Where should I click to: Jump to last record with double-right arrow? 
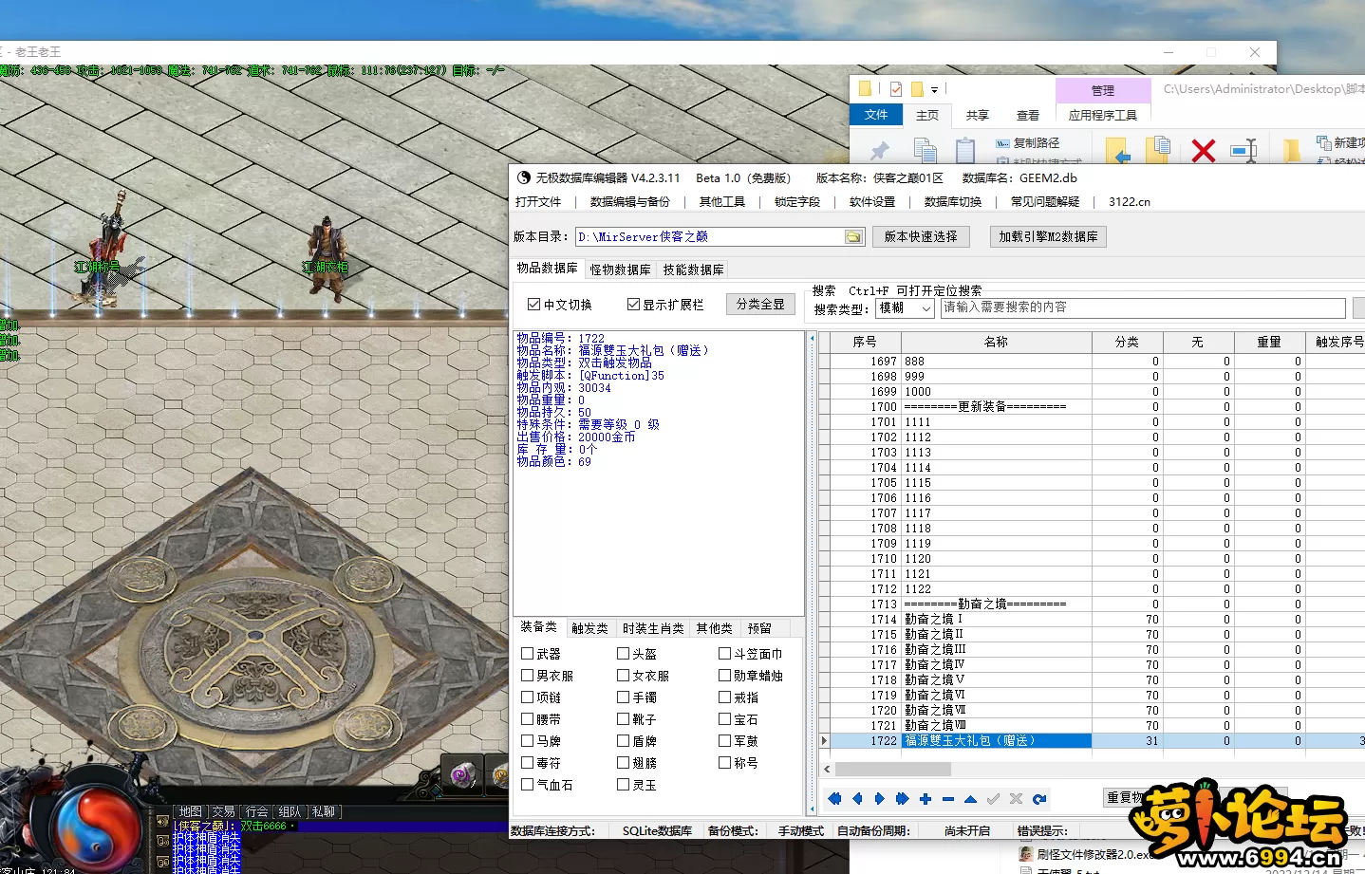[x=902, y=799]
